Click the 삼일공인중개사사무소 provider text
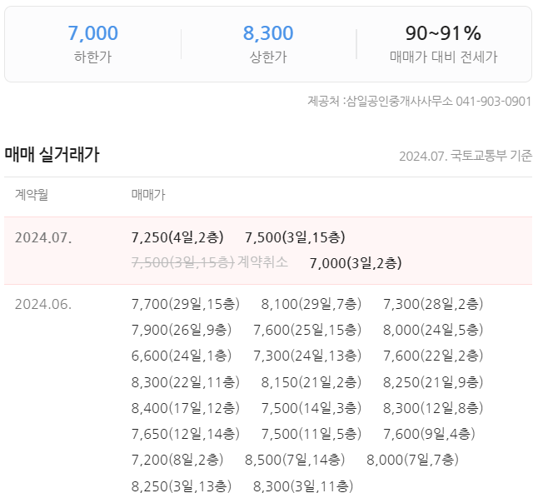 (x=400, y=102)
